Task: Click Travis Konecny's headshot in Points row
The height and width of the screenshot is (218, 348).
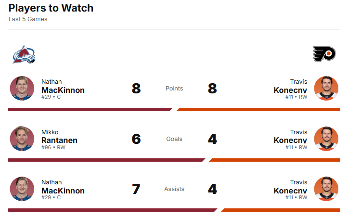Action: click(326, 89)
